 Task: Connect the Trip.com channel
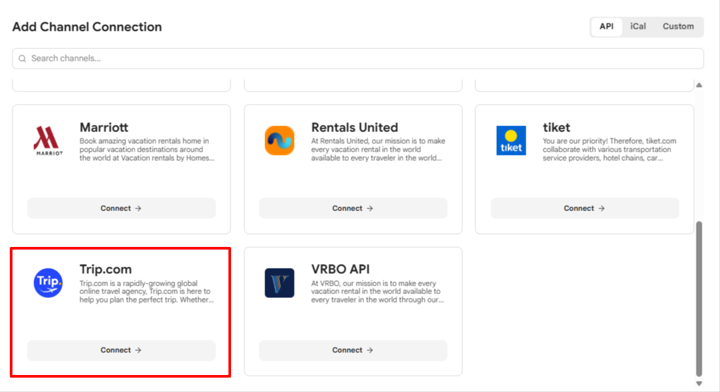(121, 350)
